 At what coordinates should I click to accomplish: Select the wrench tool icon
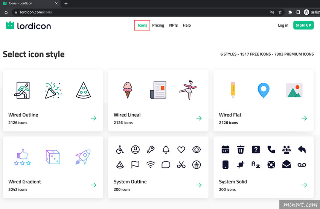pyautogui.click(x=151, y=150)
